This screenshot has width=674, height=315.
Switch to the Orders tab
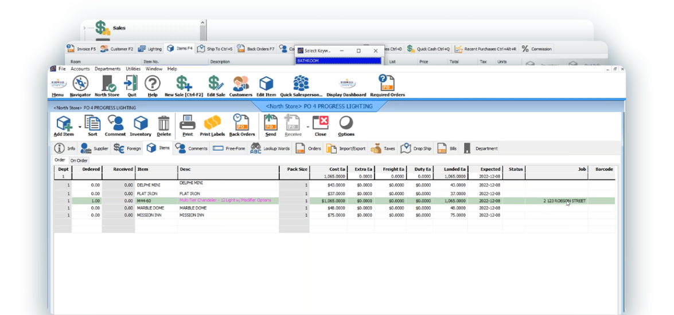pyautogui.click(x=309, y=148)
